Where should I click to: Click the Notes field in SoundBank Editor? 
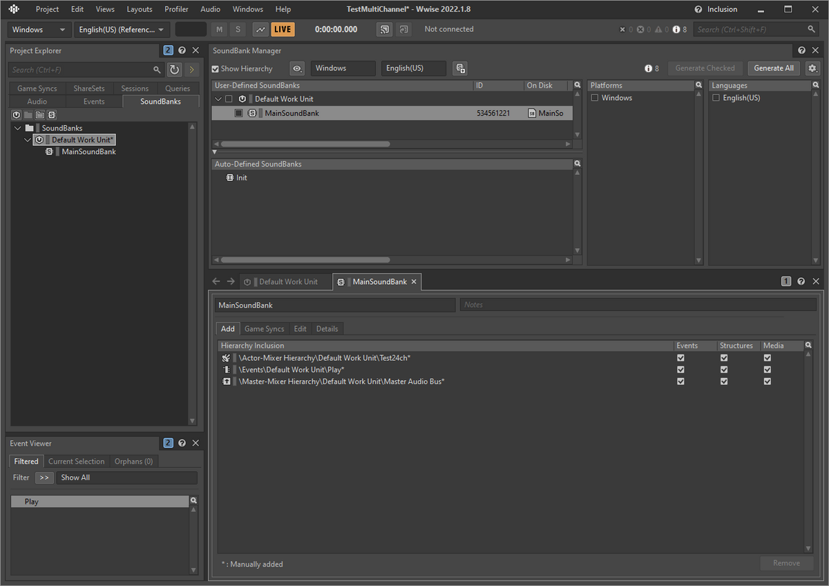pos(638,305)
